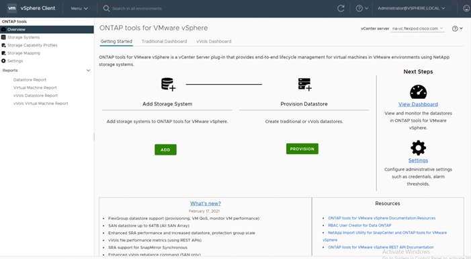Click the smiley feedback icon
Screen dimensions: 471x259
(466, 9)
